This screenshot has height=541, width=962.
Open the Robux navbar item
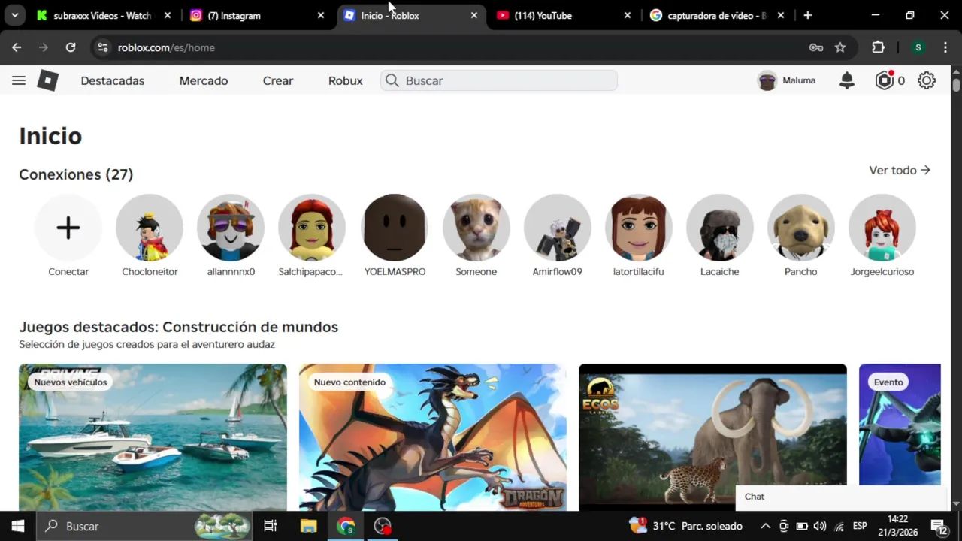(346, 80)
